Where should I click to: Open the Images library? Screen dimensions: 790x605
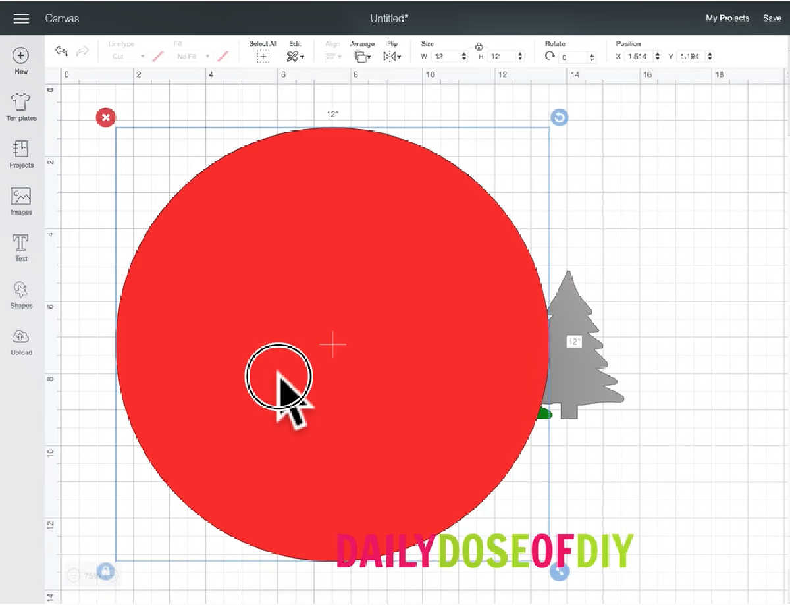click(21, 197)
